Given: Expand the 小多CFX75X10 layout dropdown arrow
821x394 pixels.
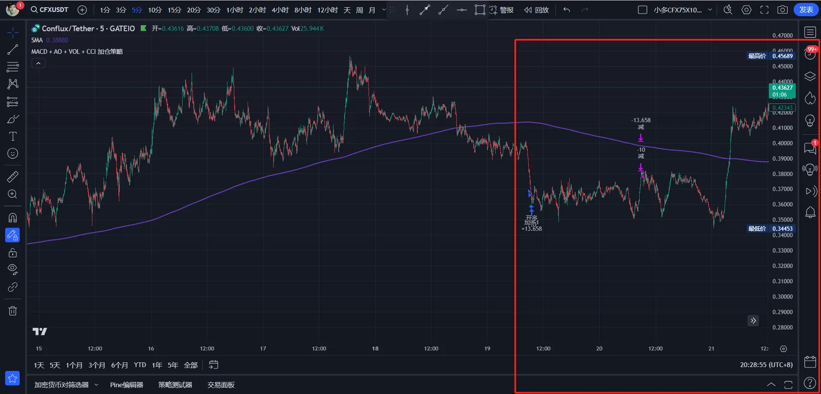Looking at the screenshot, I should [x=710, y=10].
